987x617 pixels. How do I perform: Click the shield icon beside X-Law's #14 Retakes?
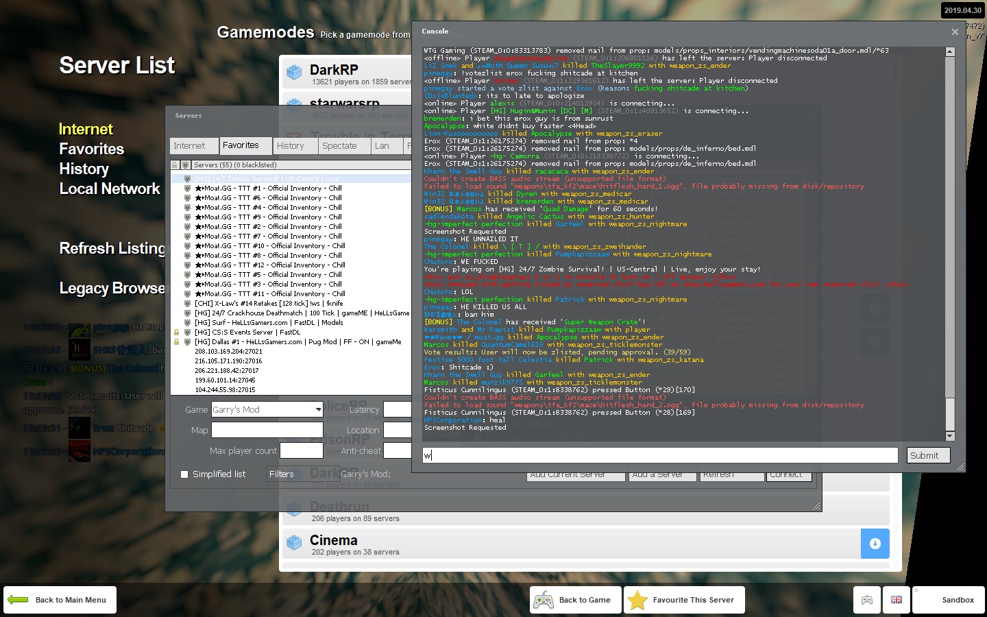pos(187,304)
